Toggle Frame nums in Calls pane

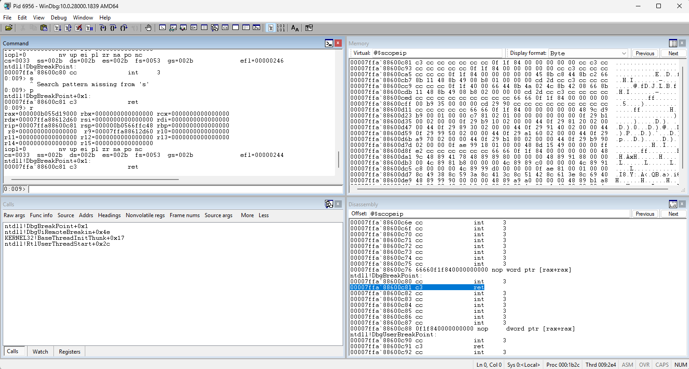coord(185,215)
